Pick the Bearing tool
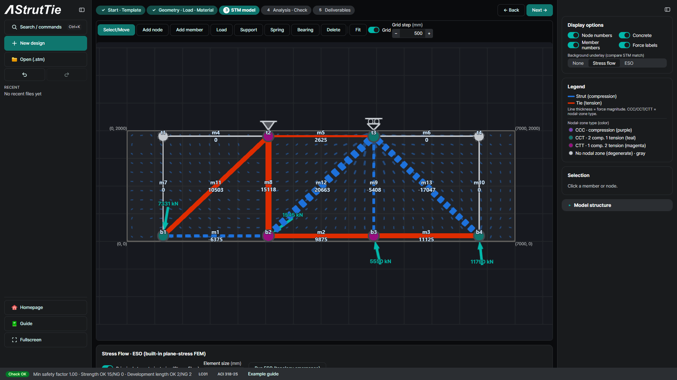This screenshot has width=677, height=380. [305, 30]
